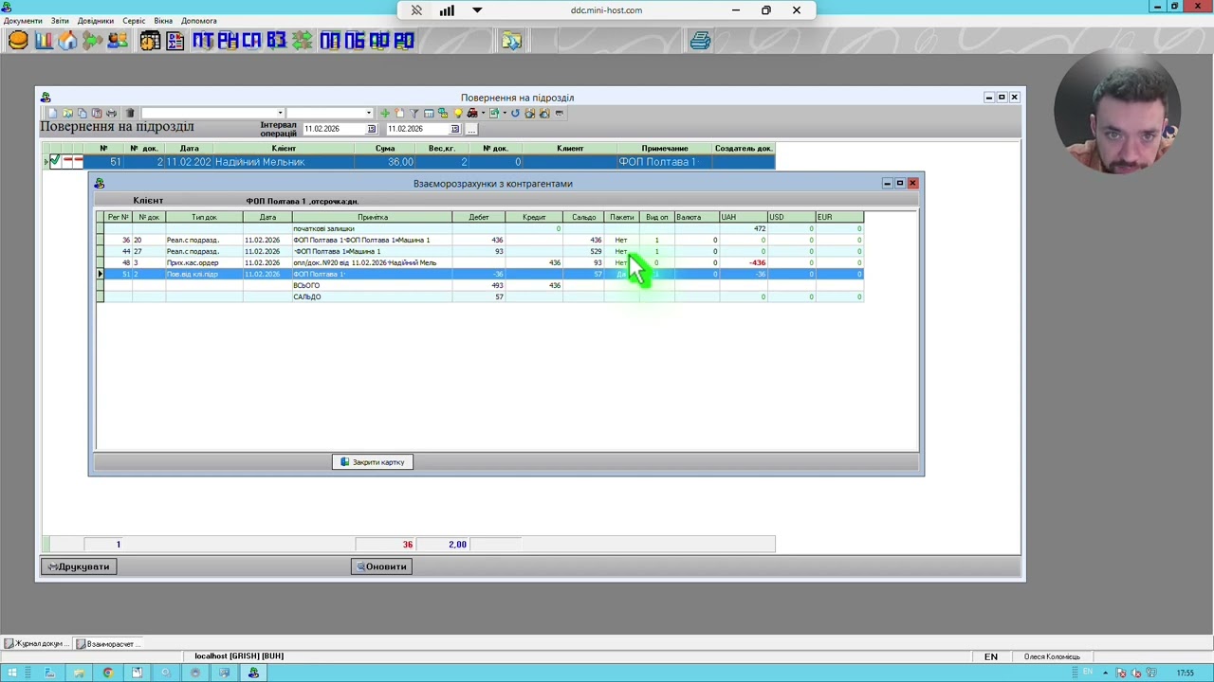This screenshot has height=682, width=1214.
Task: Click the green plus add icon
Action: click(384, 113)
